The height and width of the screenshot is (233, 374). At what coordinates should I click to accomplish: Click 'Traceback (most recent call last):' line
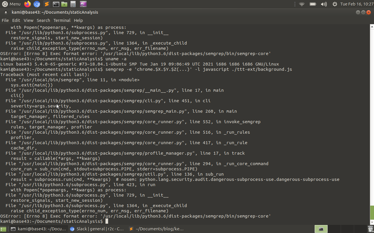pos(45,75)
